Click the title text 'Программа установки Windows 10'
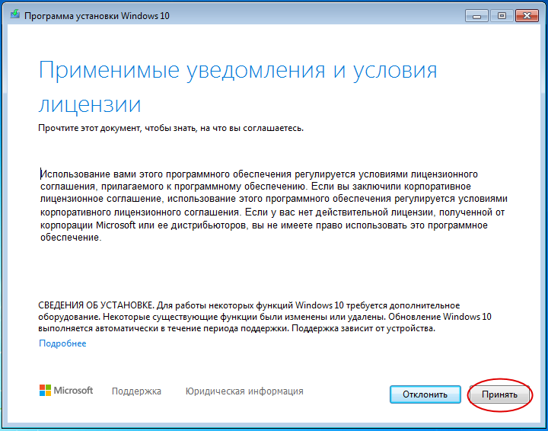 coord(97,16)
